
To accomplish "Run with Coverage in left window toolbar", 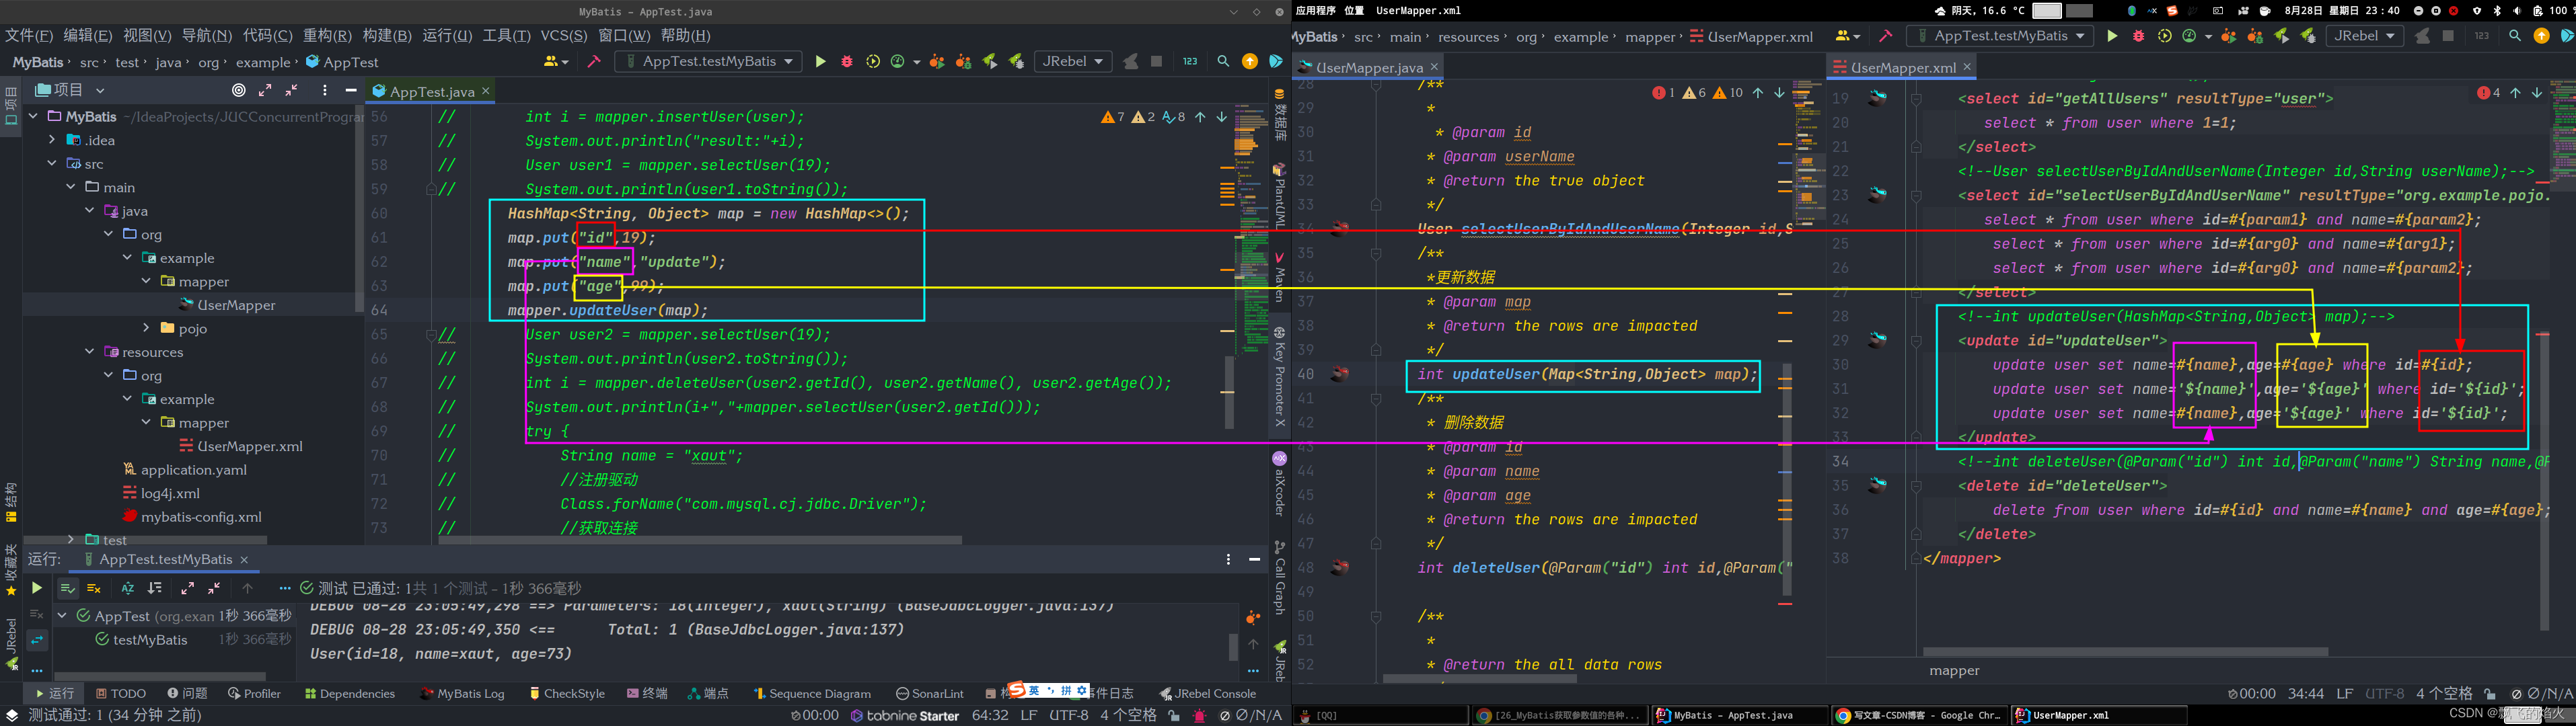I will pyautogui.click(x=873, y=62).
